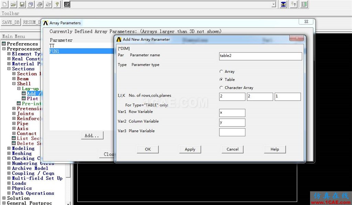Expand the Loads node
The image size is (352, 205).
click(x=9, y=183)
